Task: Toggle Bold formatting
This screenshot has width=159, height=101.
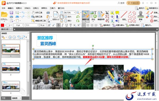Action: coord(59,25)
